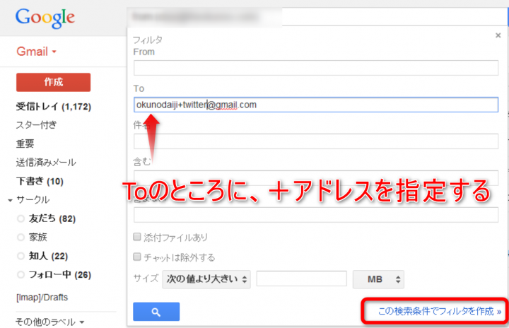Image resolution: width=509 pixels, height=328 pixels.
Task: Check the 添付ファイルあり attachment checkbox
Action: tap(137, 237)
